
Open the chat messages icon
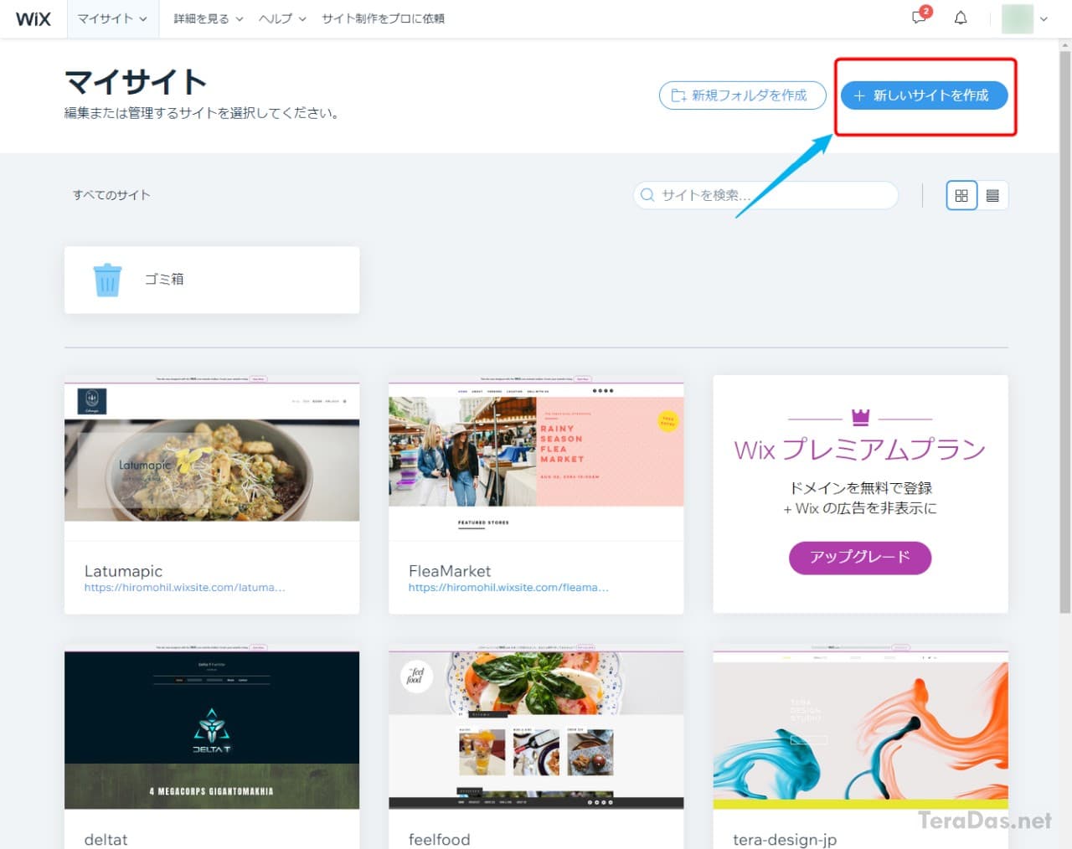(x=920, y=18)
